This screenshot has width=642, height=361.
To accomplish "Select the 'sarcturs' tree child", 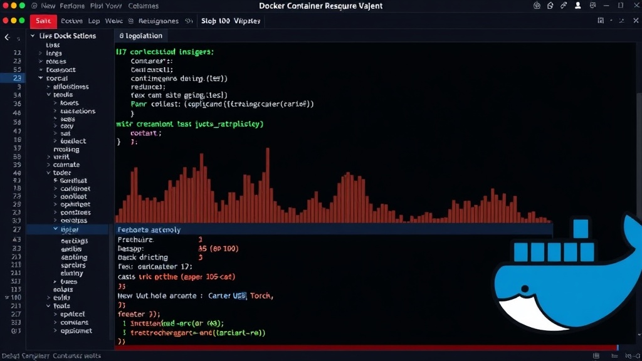I will [x=73, y=265].
